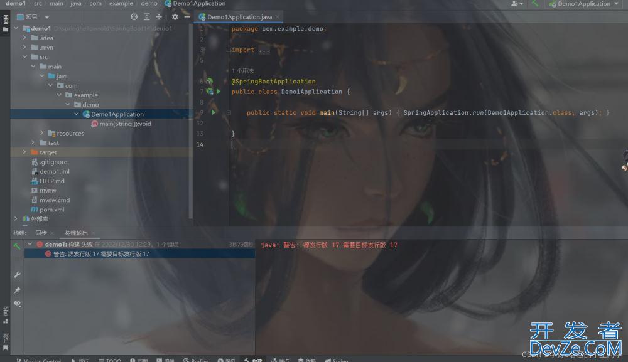628x362 pixels.
Task: Click the wrench icon in build panel
Action: pos(17,274)
